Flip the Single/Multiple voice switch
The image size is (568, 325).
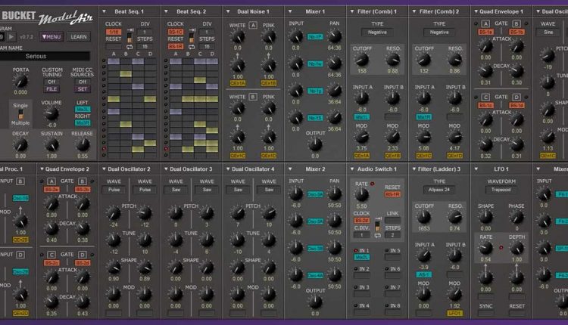(x=20, y=114)
